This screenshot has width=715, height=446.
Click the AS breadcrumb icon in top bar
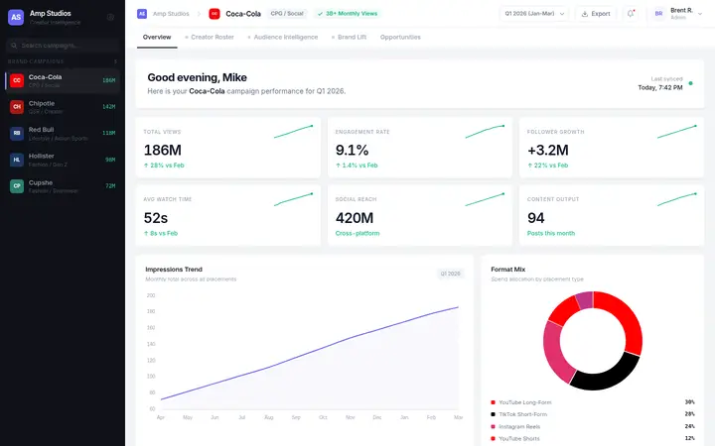[142, 14]
